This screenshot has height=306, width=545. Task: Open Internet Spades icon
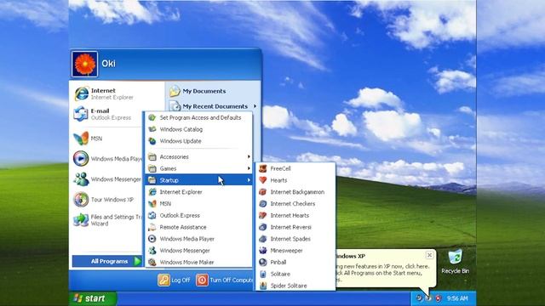tap(263, 239)
